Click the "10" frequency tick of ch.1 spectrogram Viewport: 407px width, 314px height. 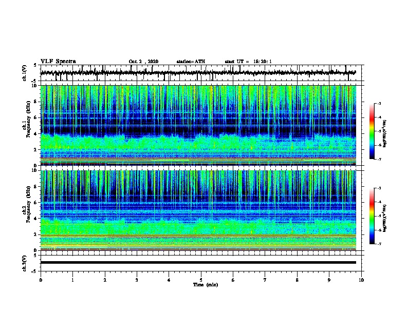[x=34, y=86]
